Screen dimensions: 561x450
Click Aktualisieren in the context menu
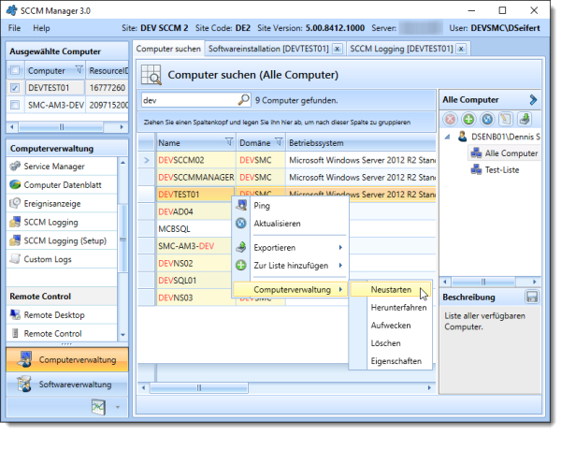[x=291, y=224]
